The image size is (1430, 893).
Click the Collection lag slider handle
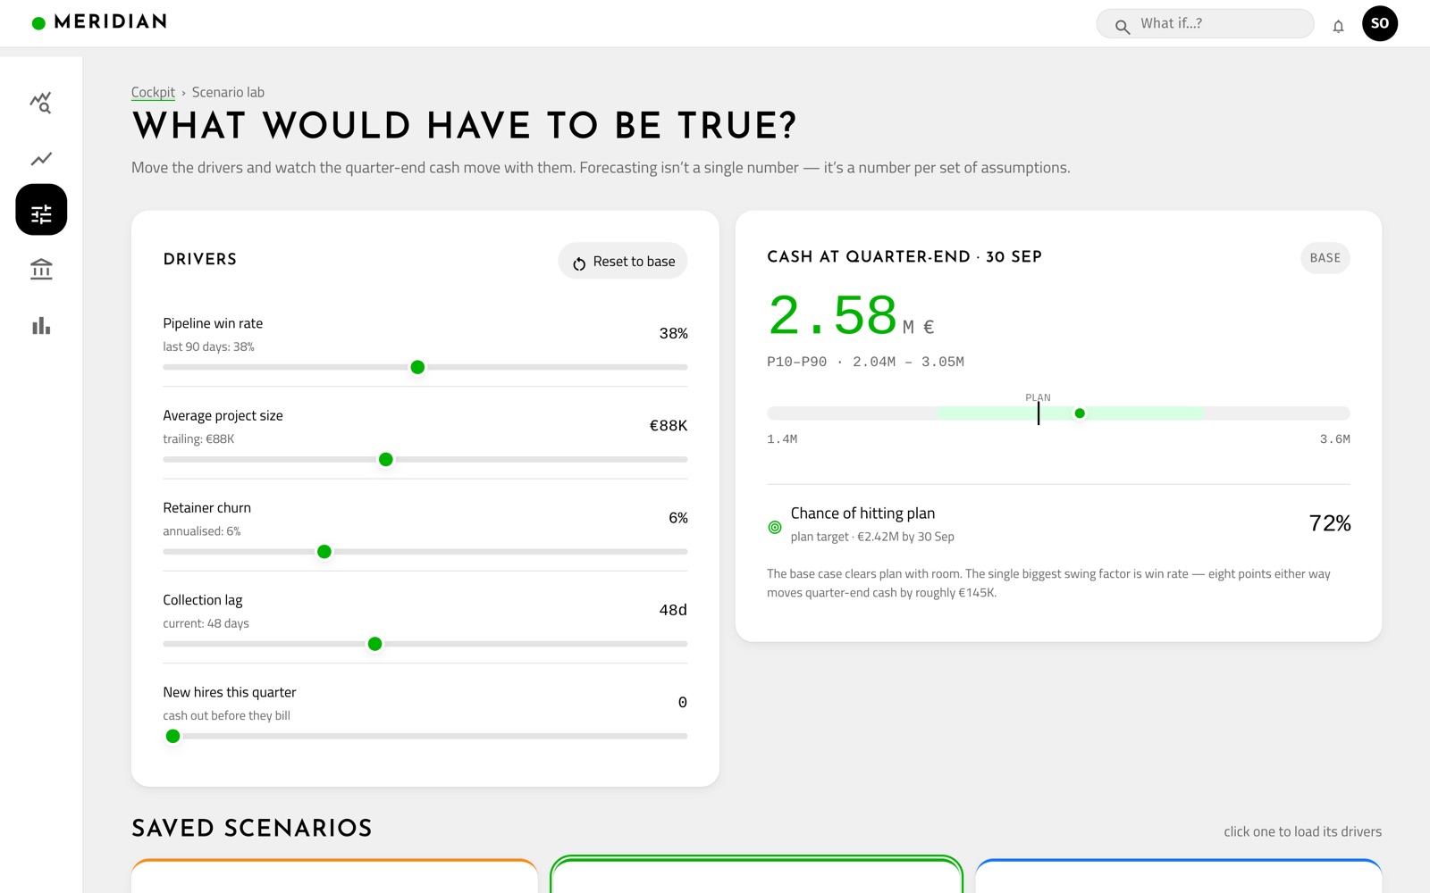tap(375, 644)
